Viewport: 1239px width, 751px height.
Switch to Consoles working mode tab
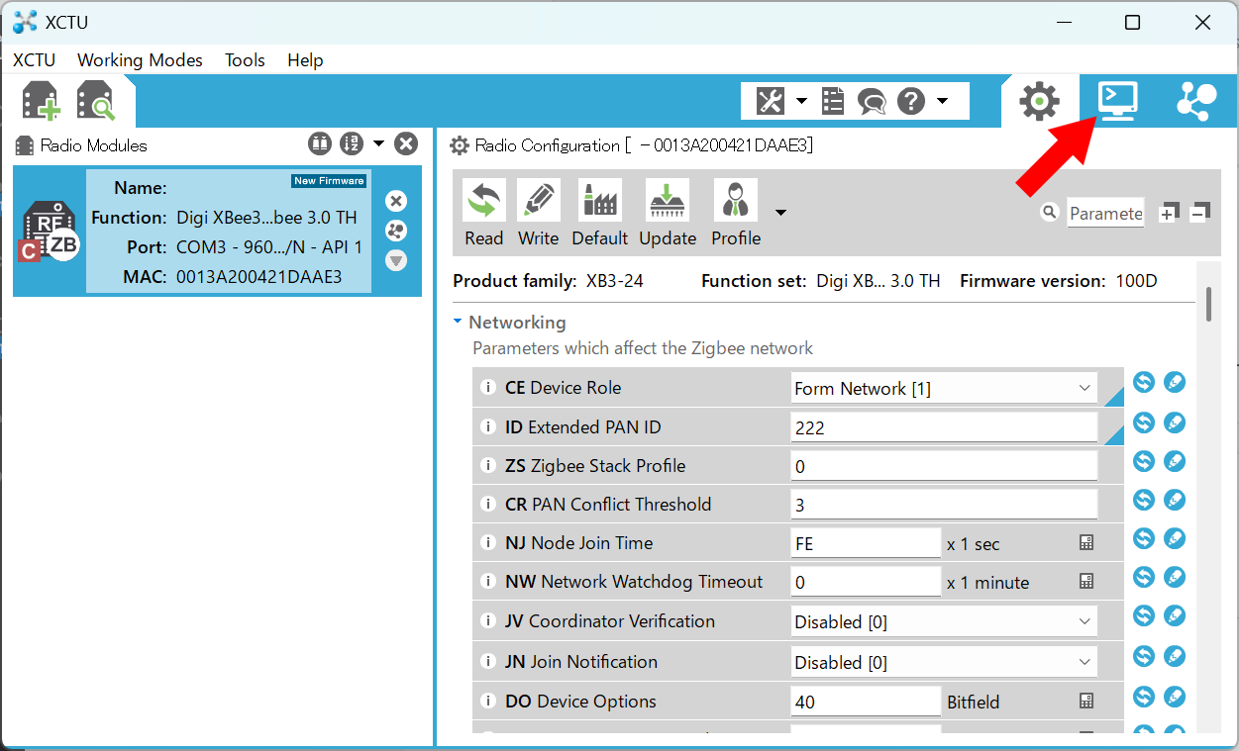pos(1118,101)
